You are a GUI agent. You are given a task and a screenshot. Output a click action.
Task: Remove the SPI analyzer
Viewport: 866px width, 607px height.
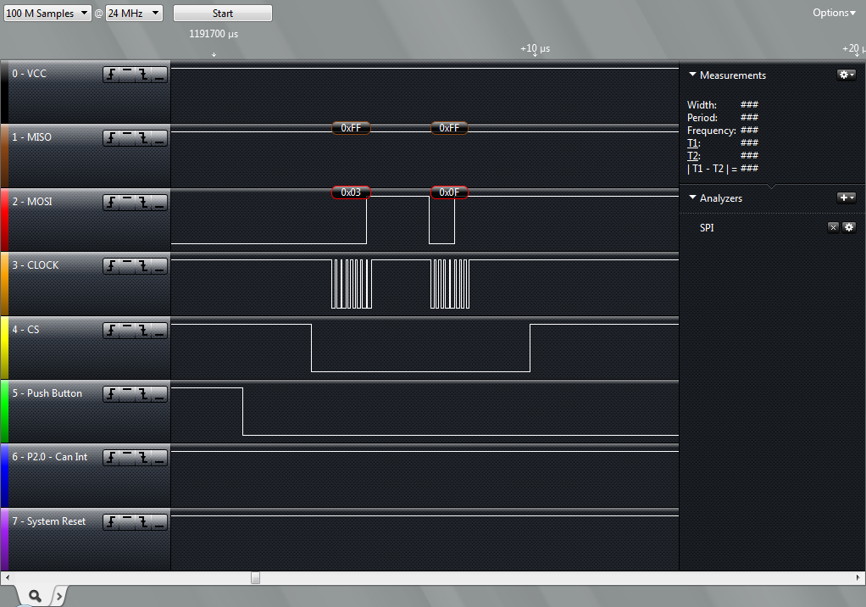pos(834,227)
